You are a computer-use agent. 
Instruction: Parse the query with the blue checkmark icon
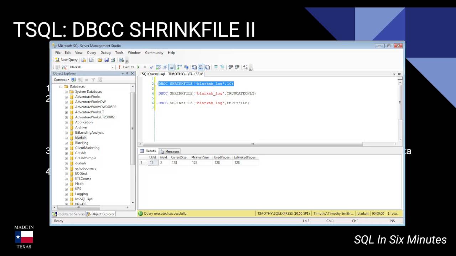click(151, 67)
